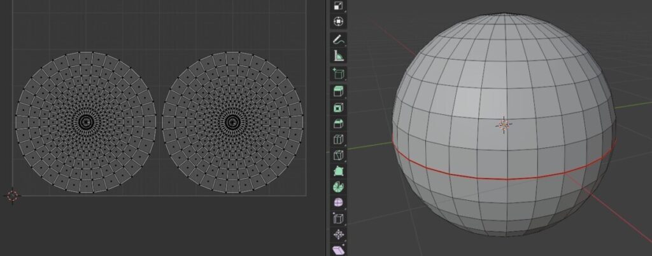
Task: Select the Shear tool
Action: click(x=339, y=250)
